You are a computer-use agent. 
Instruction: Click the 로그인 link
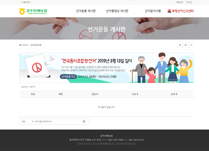(189, 2)
